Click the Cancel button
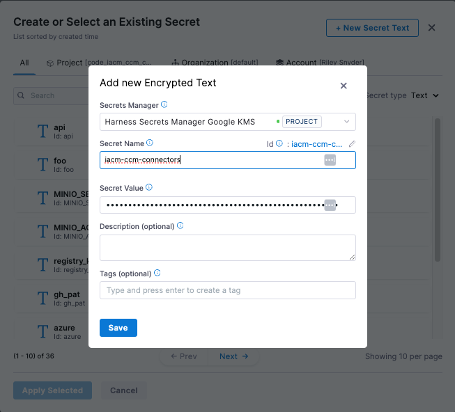The height and width of the screenshot is (412, 455). (123, 390)
